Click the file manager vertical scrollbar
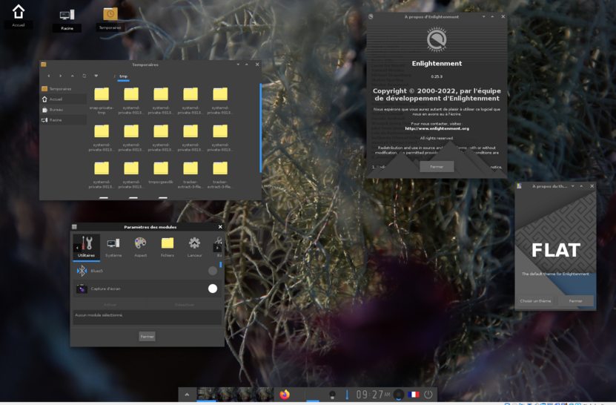Screen dimensions: 616x405 click(260, 128)
